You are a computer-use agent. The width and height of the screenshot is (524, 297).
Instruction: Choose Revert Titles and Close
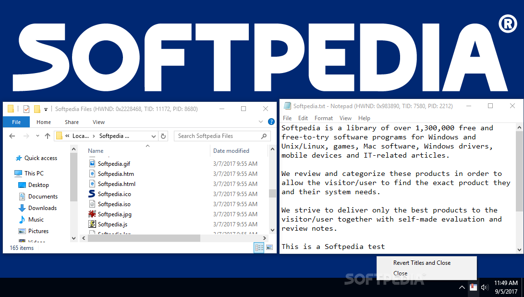tap(422, 263)
